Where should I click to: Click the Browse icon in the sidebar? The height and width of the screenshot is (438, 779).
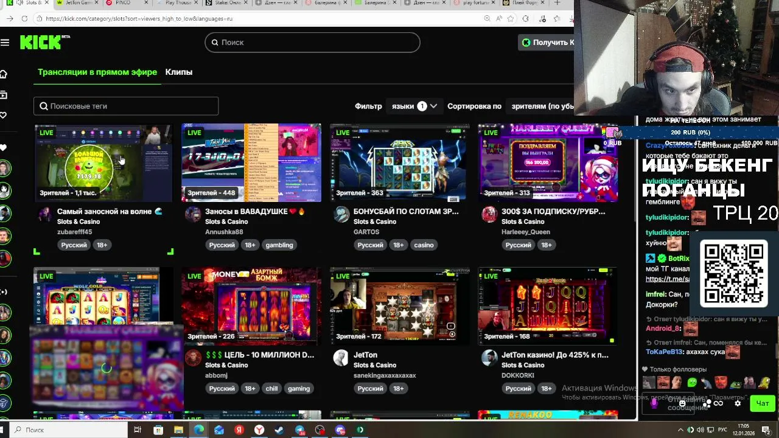click(x=4, y=95)
